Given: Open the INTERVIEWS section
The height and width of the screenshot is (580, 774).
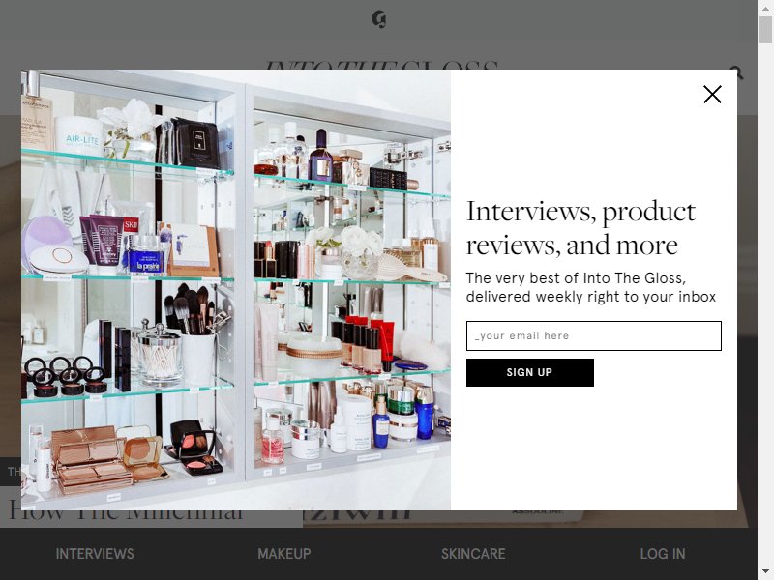Looking at the screenshot, I should pos(95,554).
